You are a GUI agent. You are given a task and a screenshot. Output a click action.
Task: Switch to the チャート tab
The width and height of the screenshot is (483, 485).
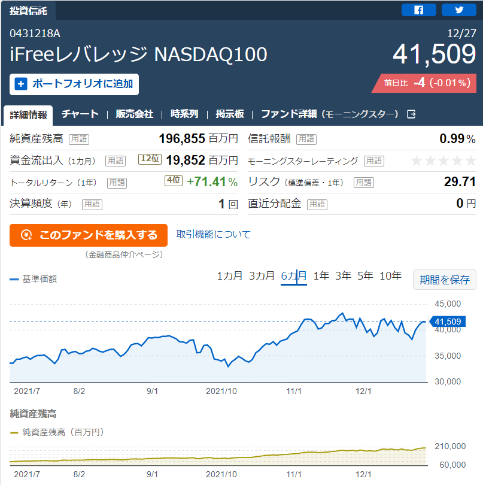pyautogui.click(x=80, y=114)
